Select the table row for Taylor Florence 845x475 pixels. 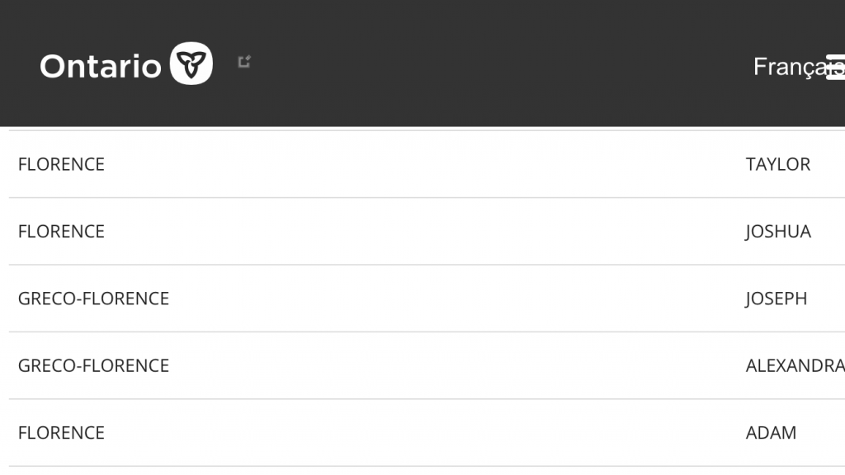pos(413,164)
